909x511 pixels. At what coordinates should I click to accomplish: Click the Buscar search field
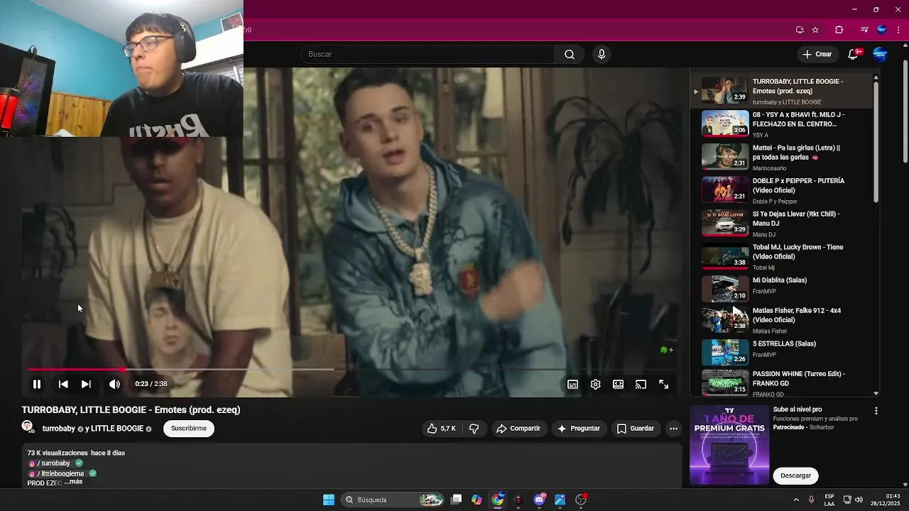[x=428, y=54]
